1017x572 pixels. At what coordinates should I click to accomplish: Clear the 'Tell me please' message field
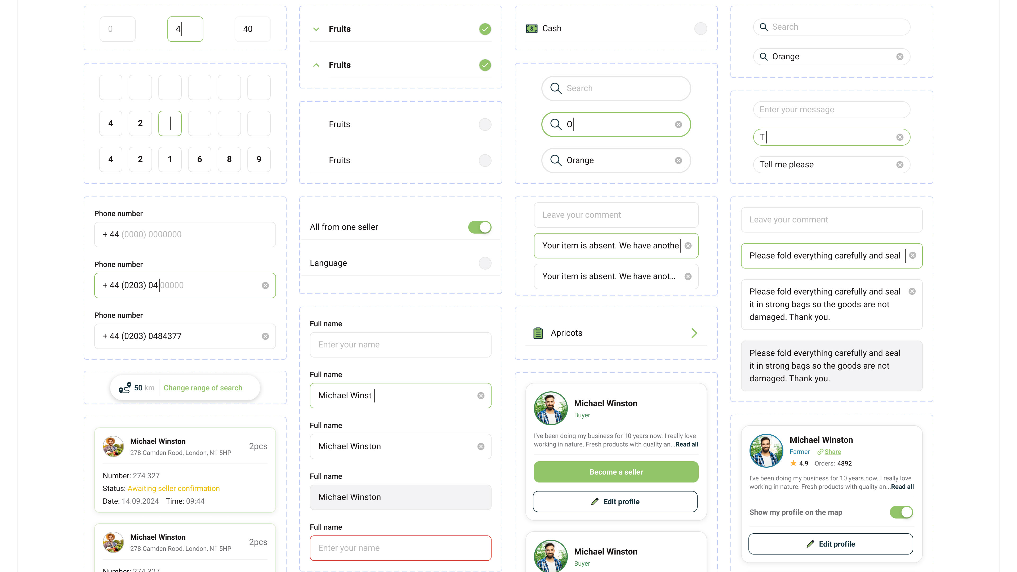coord(900,165)
